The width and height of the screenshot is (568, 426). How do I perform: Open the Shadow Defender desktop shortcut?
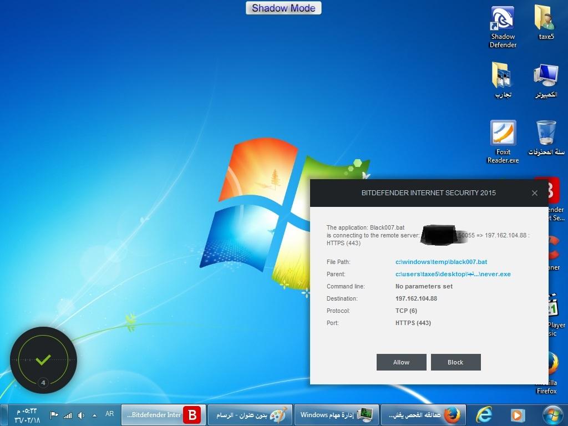click(x=503, y=27)
